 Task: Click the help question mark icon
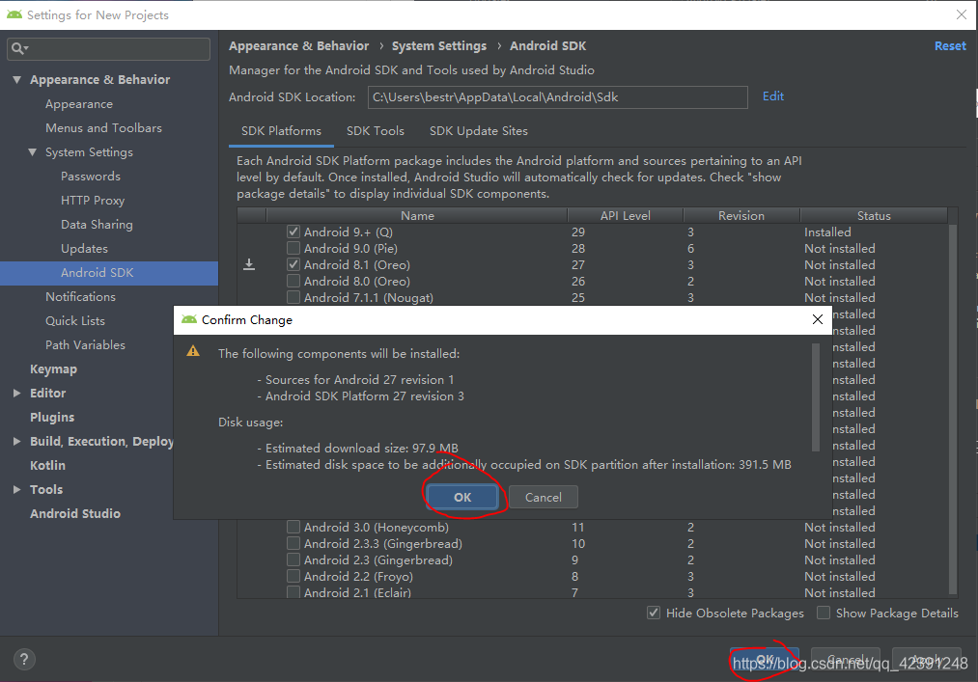[x=23, y=658]
